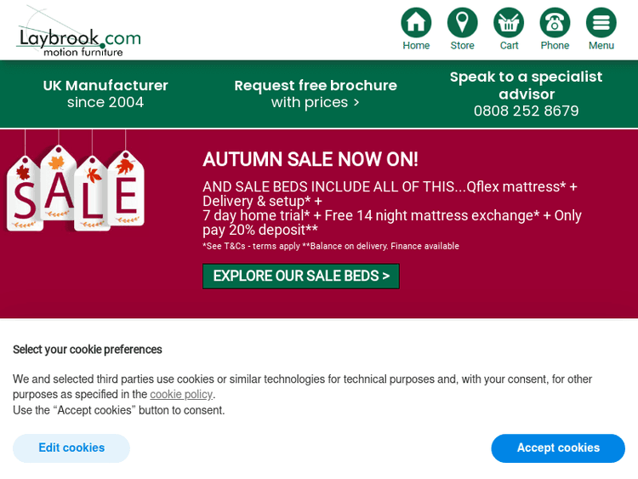The image size is (638, 479).
Task: Open the Store location pin icon
Action: pyautogui.click(x=463, y=23)
